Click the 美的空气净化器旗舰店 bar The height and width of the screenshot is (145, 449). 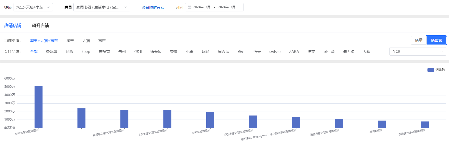(425, 125)
